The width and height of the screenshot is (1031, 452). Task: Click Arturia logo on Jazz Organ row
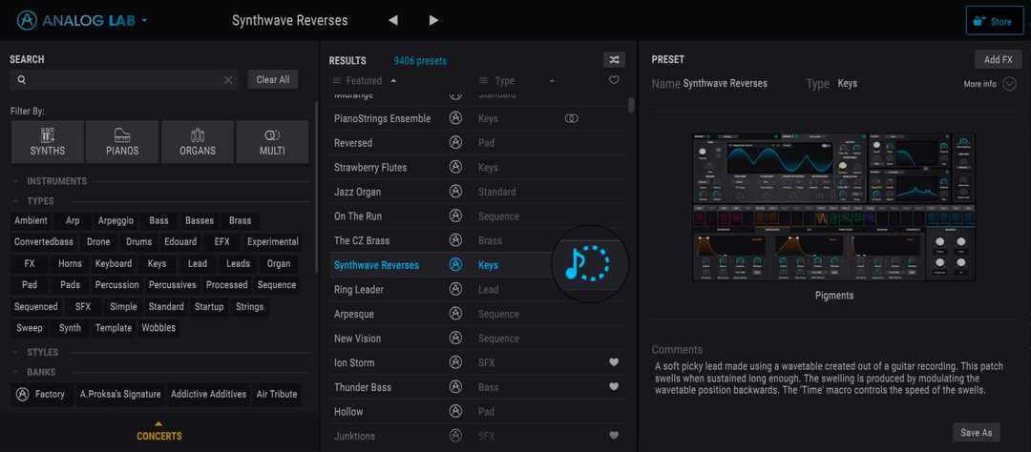click(455, 192)
